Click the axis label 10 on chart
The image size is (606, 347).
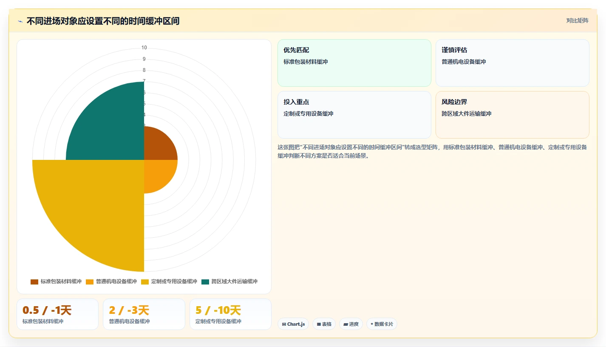(144, 48)
